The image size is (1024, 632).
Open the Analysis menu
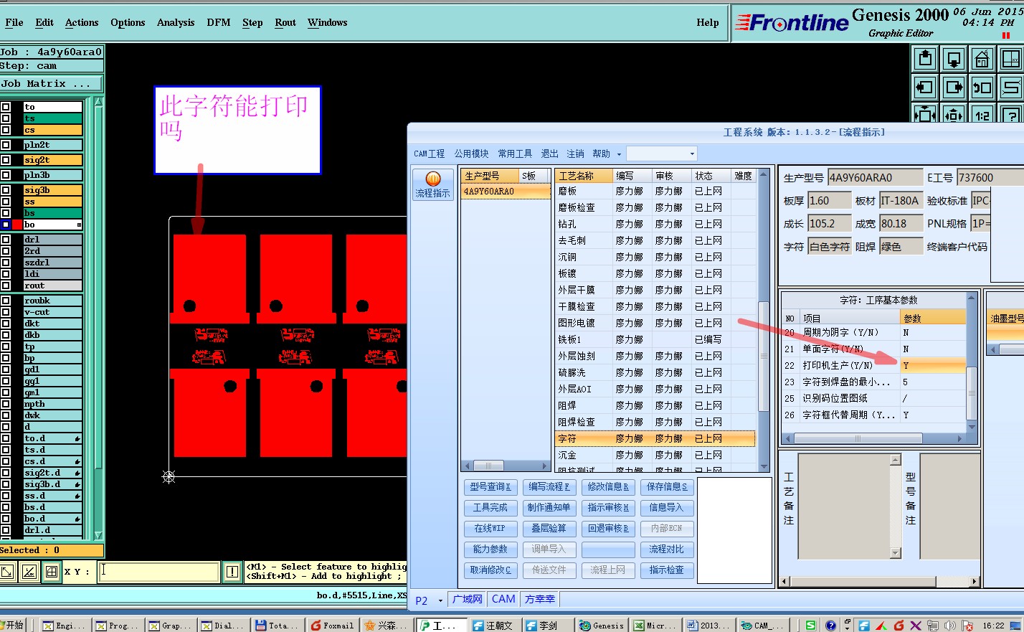(x=176, y=22)
